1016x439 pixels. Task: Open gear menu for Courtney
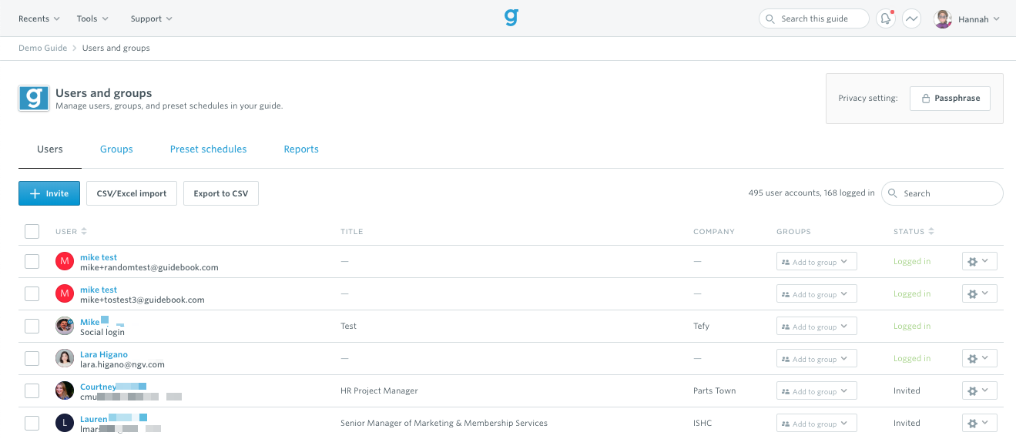[980, 390]
